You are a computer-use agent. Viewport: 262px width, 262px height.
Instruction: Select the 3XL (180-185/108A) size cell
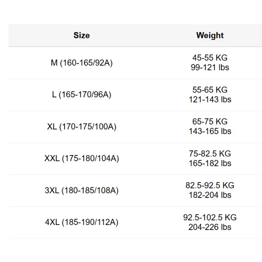coord(82,190)
